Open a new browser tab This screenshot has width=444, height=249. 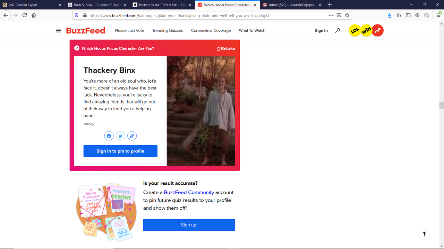(330, 5)
